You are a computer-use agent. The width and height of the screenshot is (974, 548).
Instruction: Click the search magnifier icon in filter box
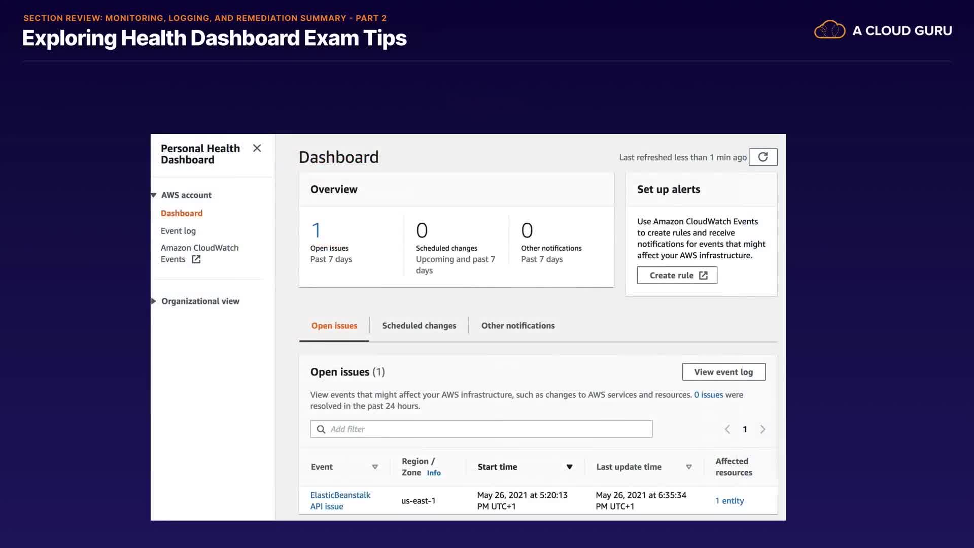321,429
